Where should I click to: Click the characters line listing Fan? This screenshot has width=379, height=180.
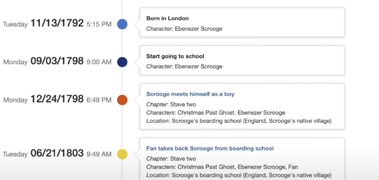(x=222, y=167)
